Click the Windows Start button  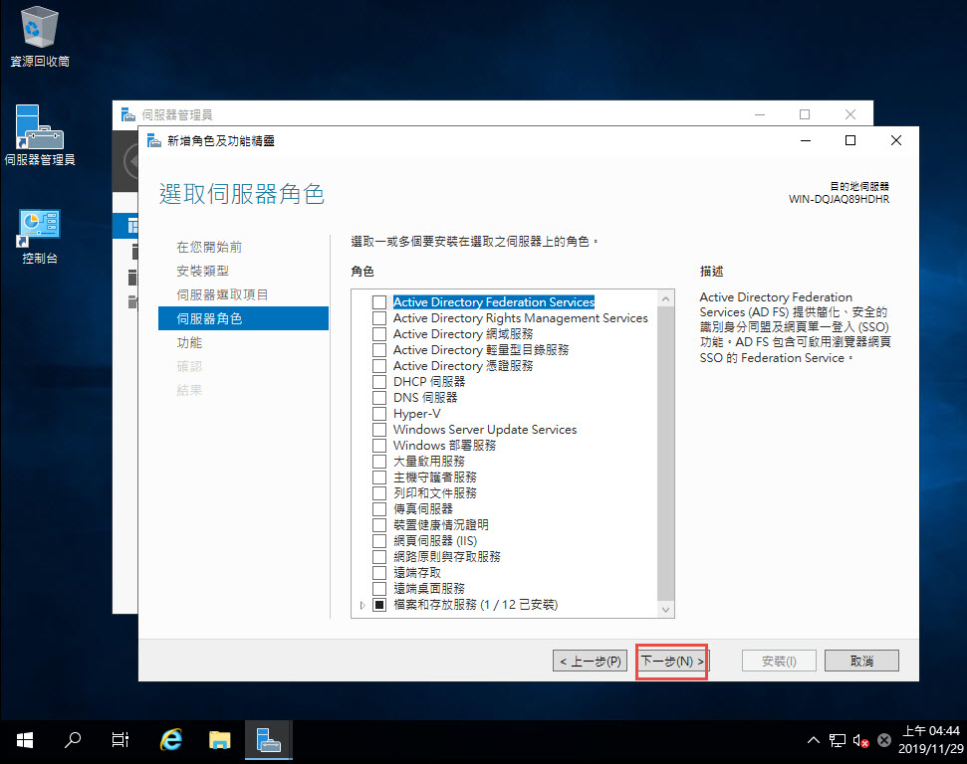pos(24,740)
